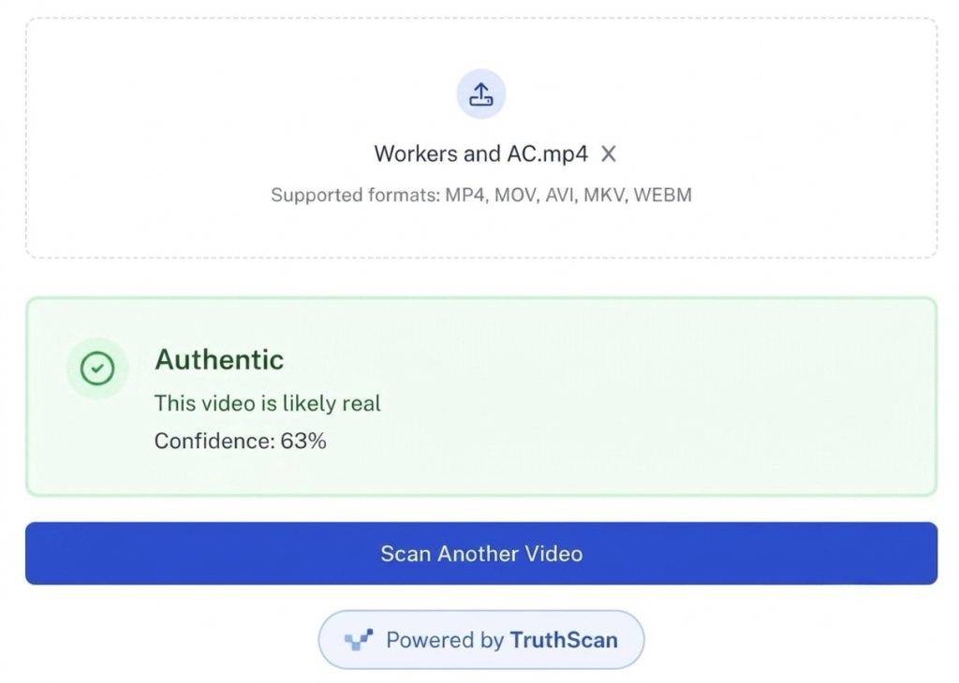Click the 'This video is likely real' text
The image size is (959, 683).
267,403
